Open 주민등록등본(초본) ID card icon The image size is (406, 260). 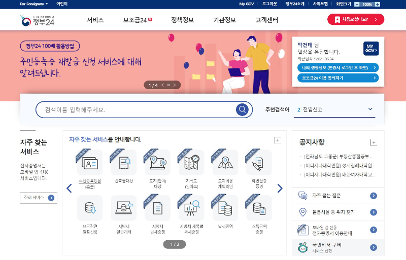click(x=90, y=163)
